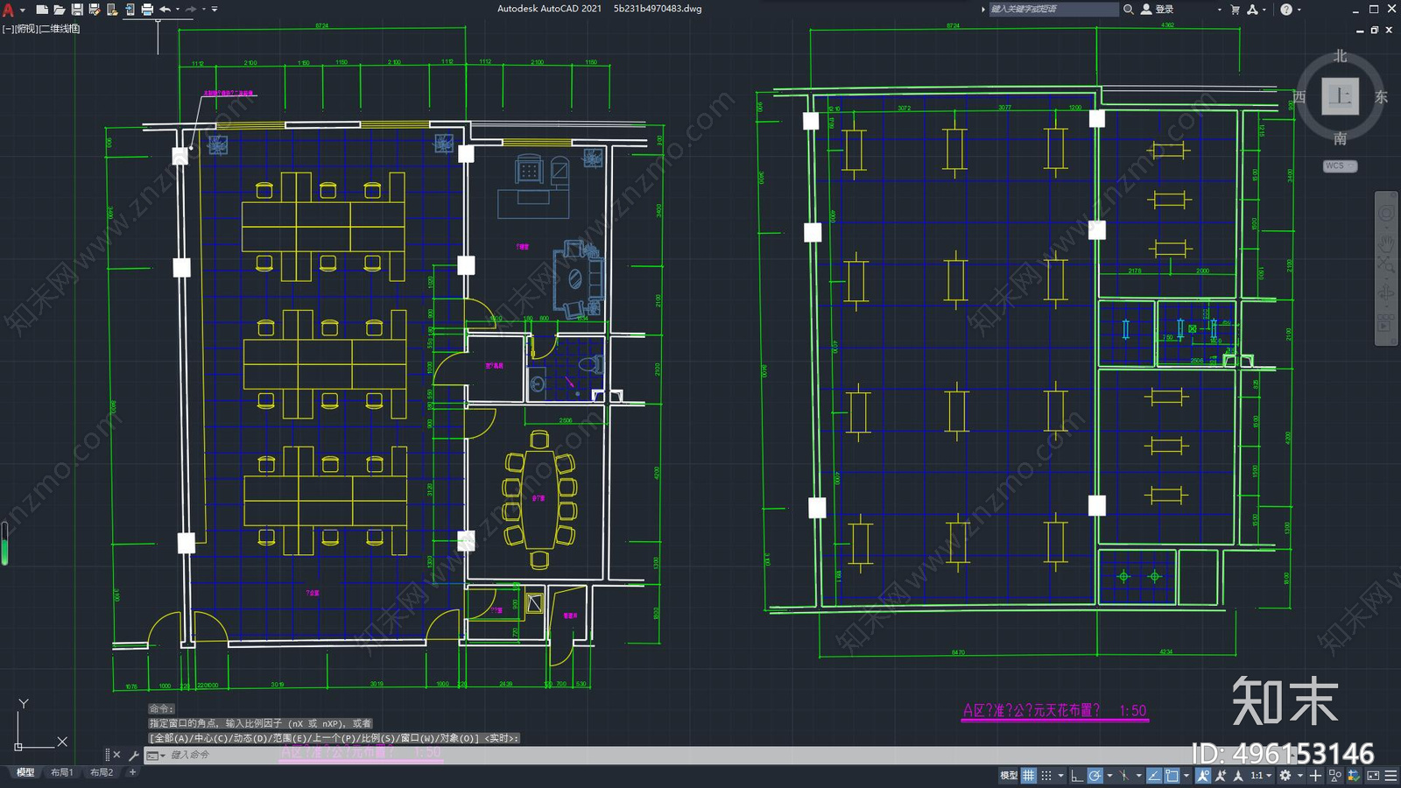Click status bar 模型 space button
Viewport: 1401px width, 788px height.
tap(1009, 776)
